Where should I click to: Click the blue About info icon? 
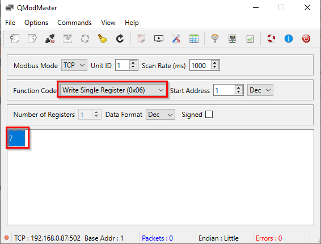[289, 39]
